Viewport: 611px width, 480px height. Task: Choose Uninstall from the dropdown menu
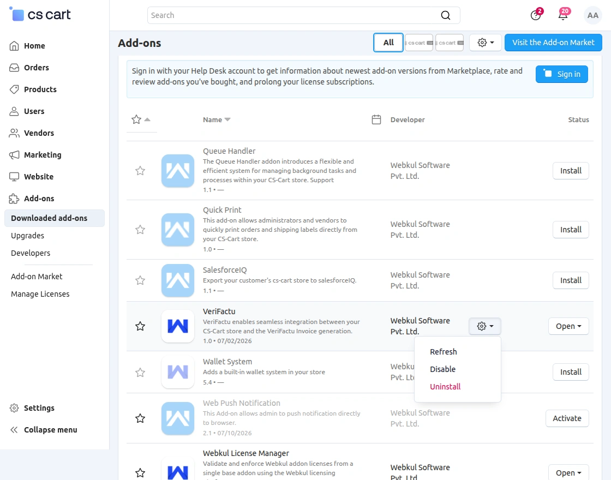445,387
